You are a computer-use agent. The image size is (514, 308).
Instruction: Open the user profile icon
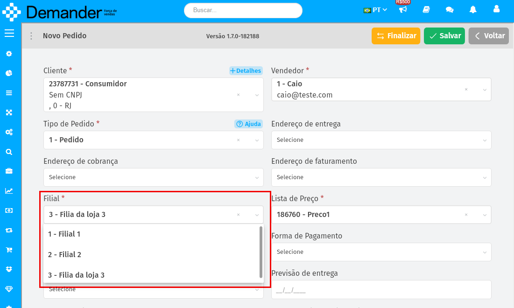tap(496, 9)
